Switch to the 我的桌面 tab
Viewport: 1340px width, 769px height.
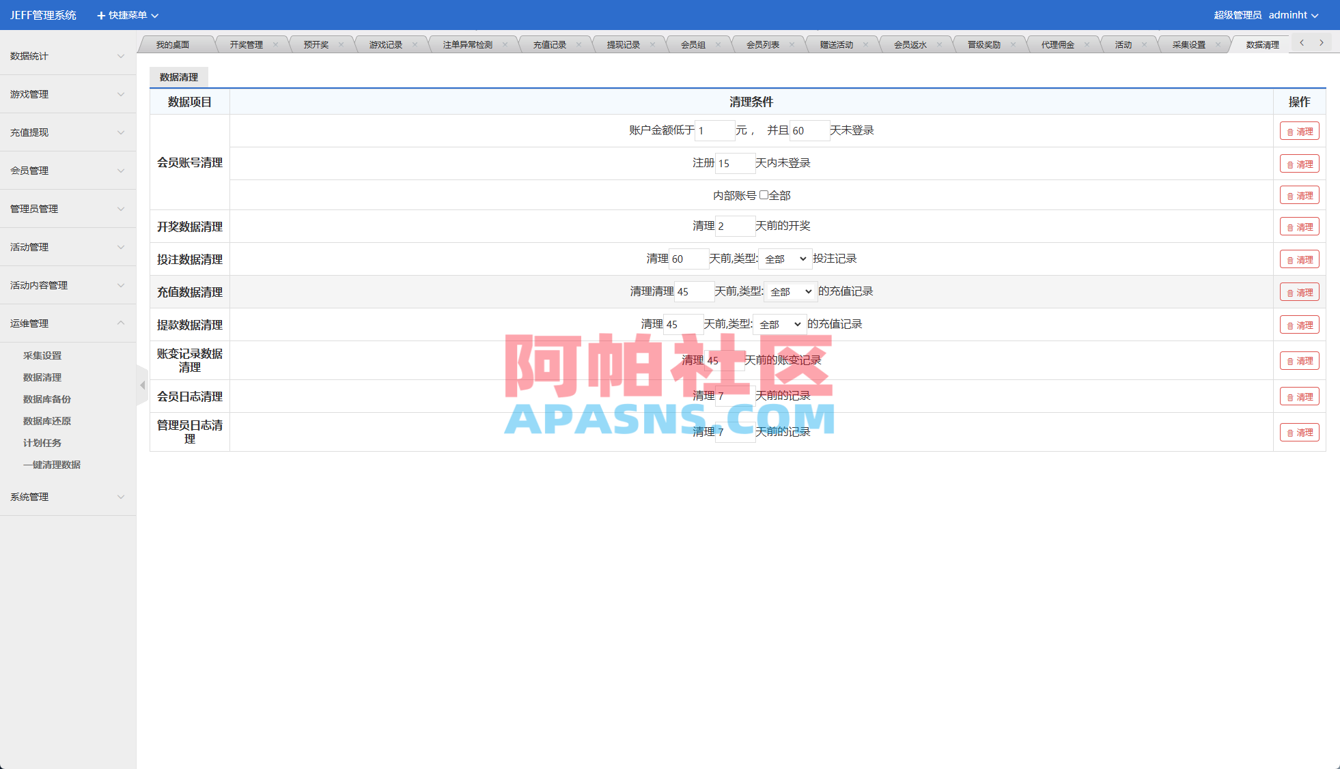pyautogui.click(x=173, y=43)
